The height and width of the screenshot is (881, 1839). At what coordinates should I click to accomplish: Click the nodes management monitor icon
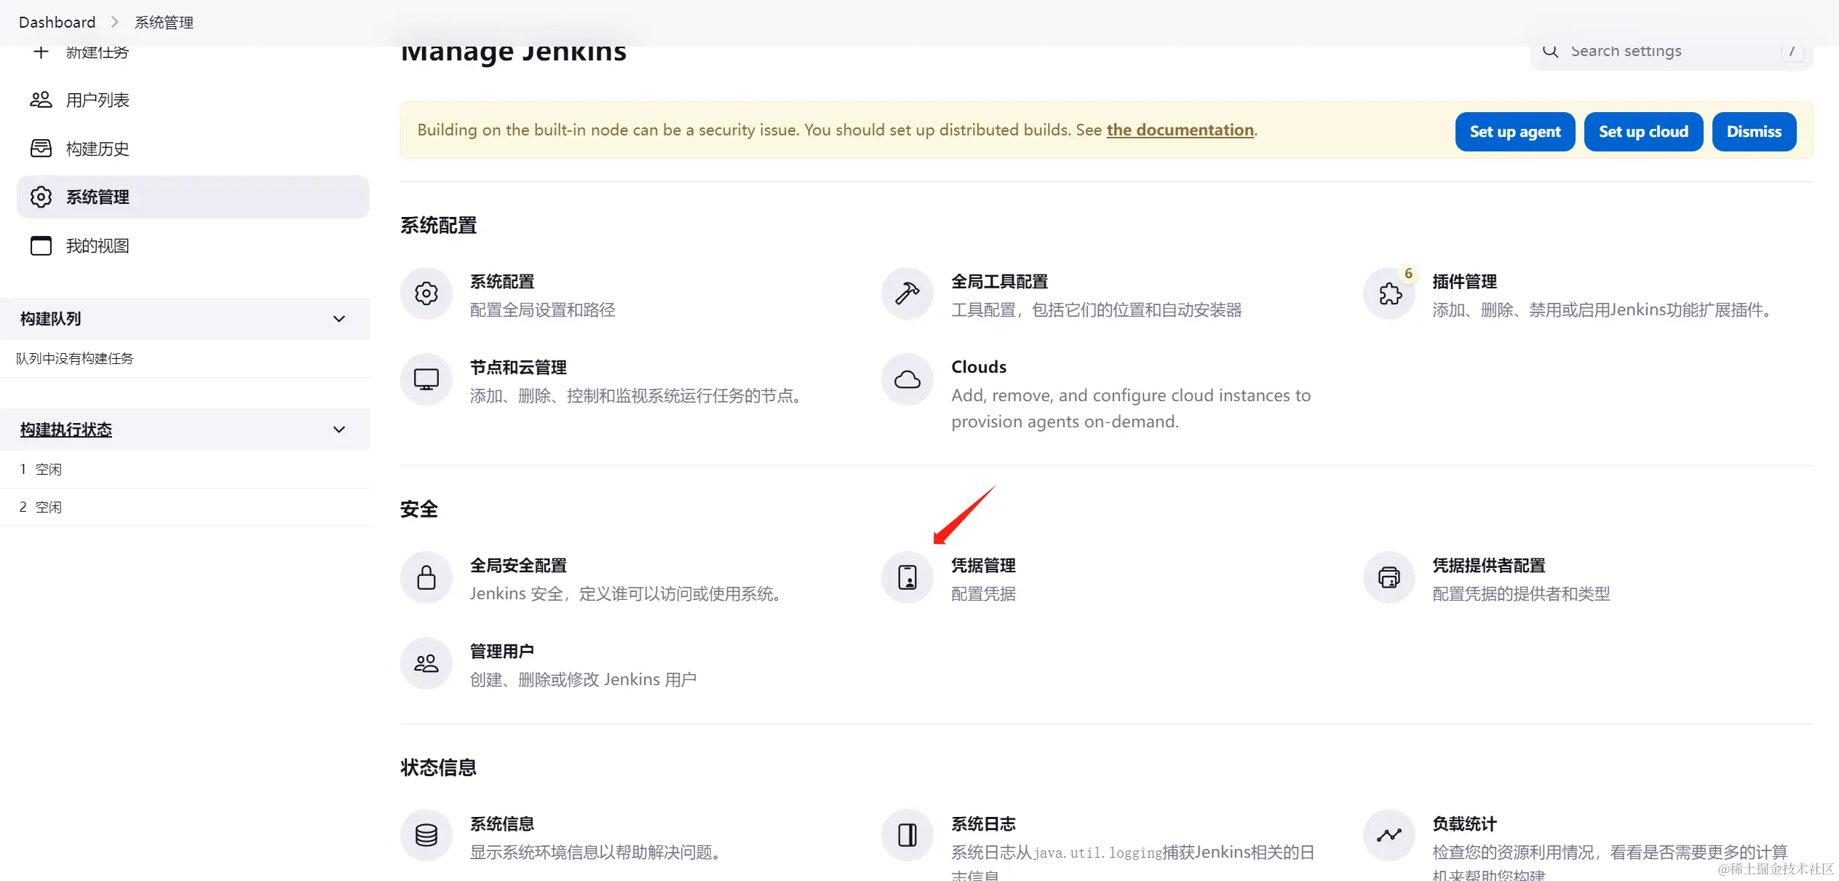(426, 379)
